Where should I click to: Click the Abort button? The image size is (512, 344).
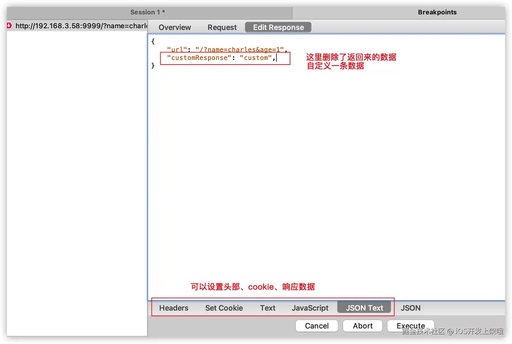[362, 326]
